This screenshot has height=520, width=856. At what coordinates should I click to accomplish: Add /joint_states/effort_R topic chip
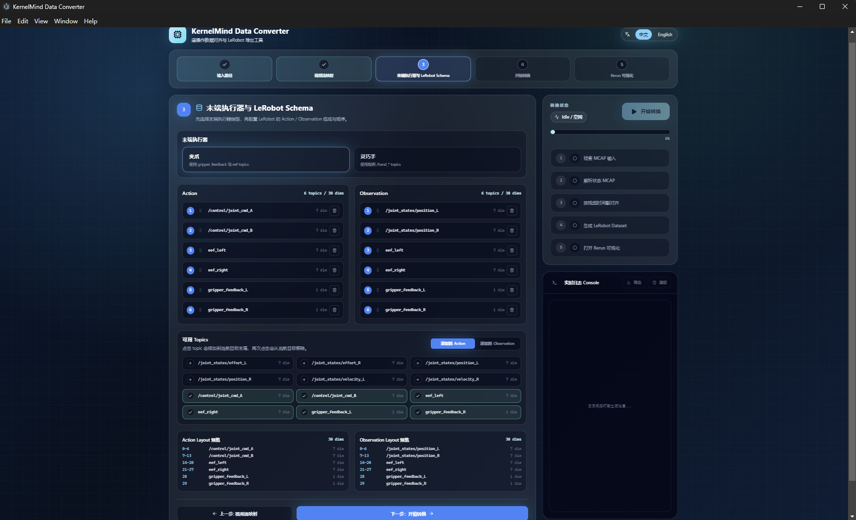pyautogui.click(x=351, y=363)
